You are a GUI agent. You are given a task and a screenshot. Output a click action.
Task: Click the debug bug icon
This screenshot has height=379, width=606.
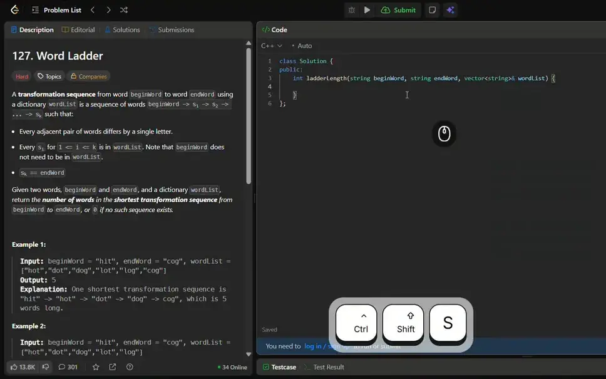[352, 10]
